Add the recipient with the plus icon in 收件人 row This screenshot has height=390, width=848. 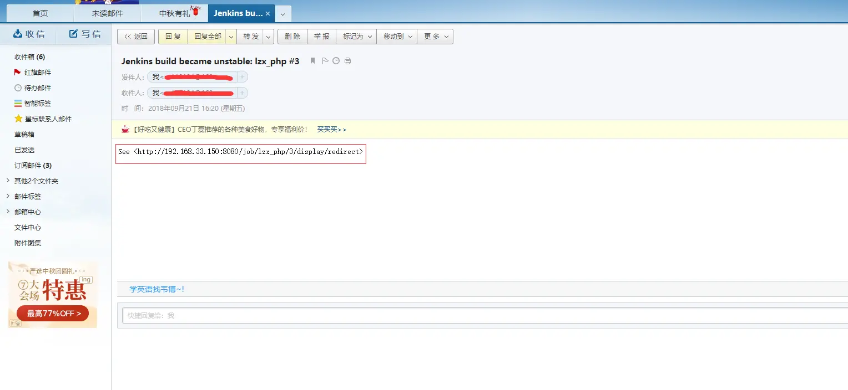click(243, 93)
